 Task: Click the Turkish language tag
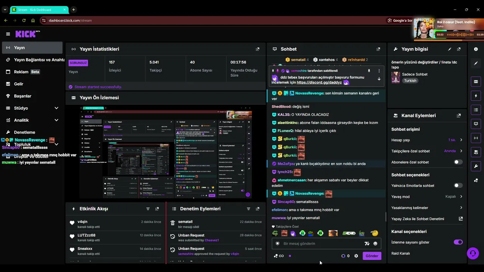point(410,80)
